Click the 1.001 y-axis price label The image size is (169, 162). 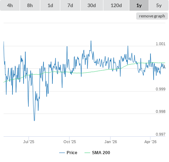click(x=160, y=44)
